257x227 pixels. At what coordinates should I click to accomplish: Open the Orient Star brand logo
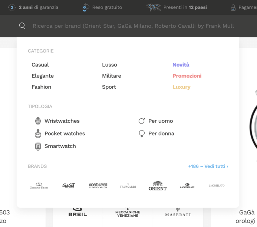coord(39,186)
